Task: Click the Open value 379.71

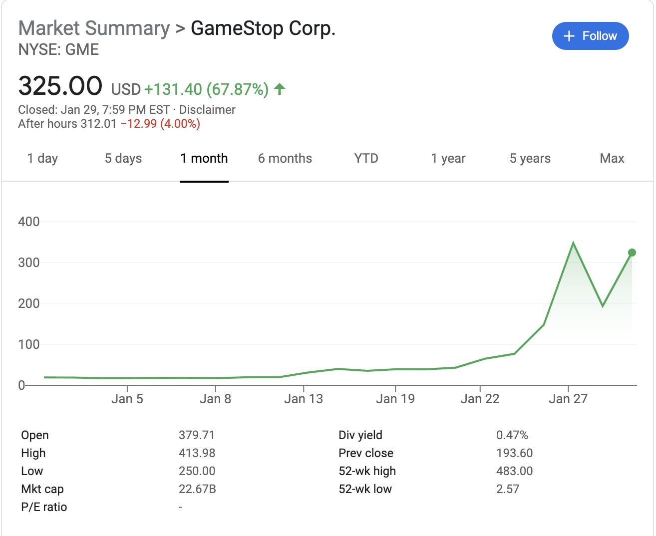Action: pyautogui.click(x=197, y=435)
